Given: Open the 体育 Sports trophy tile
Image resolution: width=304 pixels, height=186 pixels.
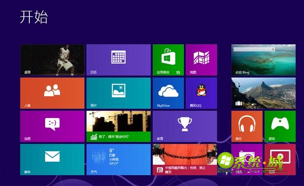Looking at the screenshot, I should pyautogui.click(x=185, y=127).
